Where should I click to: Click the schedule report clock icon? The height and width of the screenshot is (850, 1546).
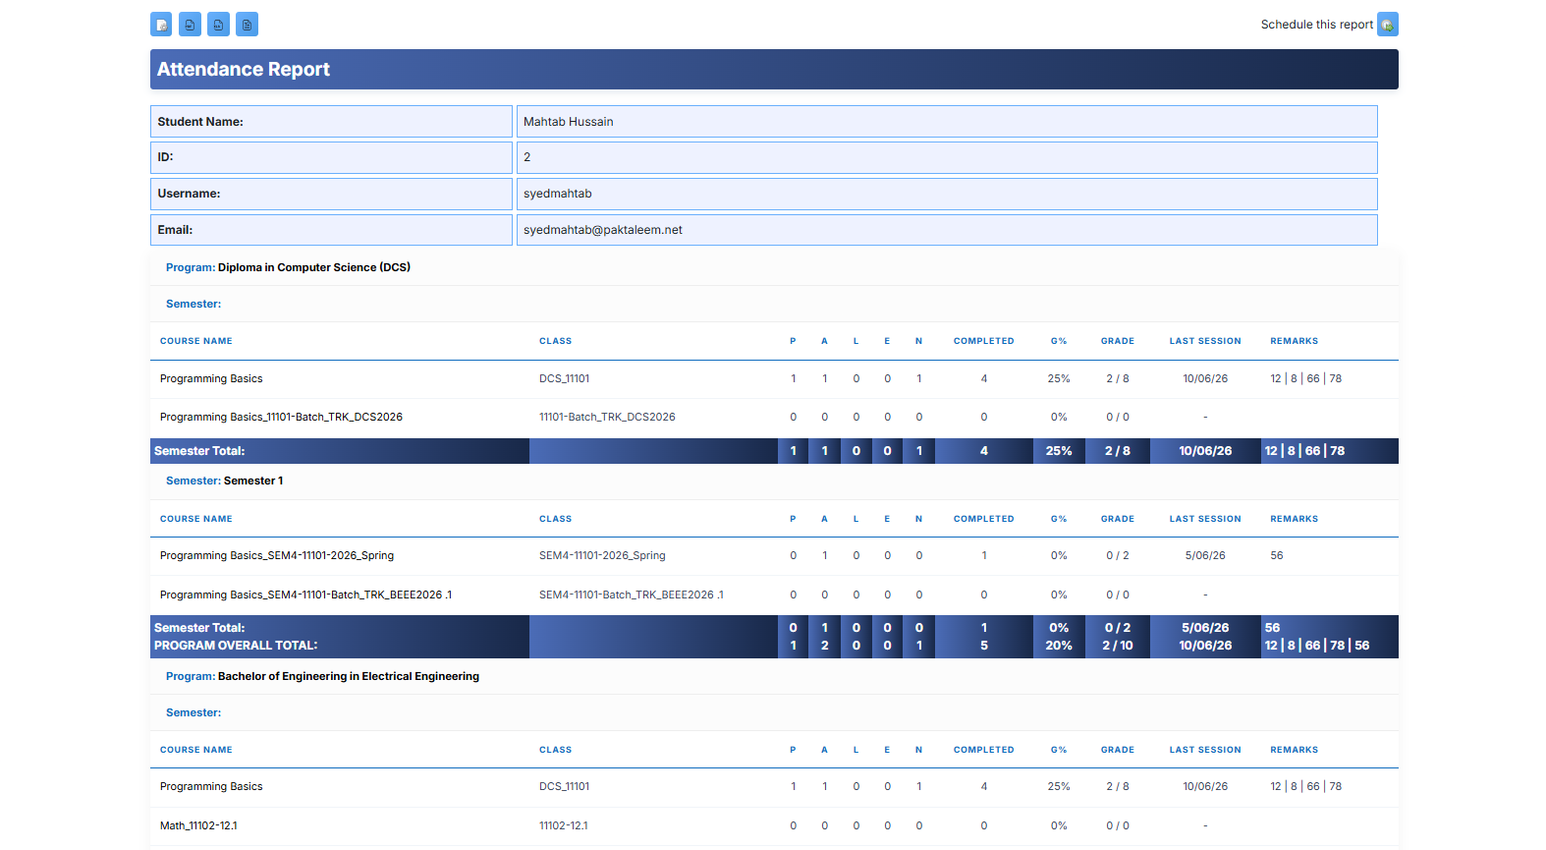click(x=1387, y=25)
